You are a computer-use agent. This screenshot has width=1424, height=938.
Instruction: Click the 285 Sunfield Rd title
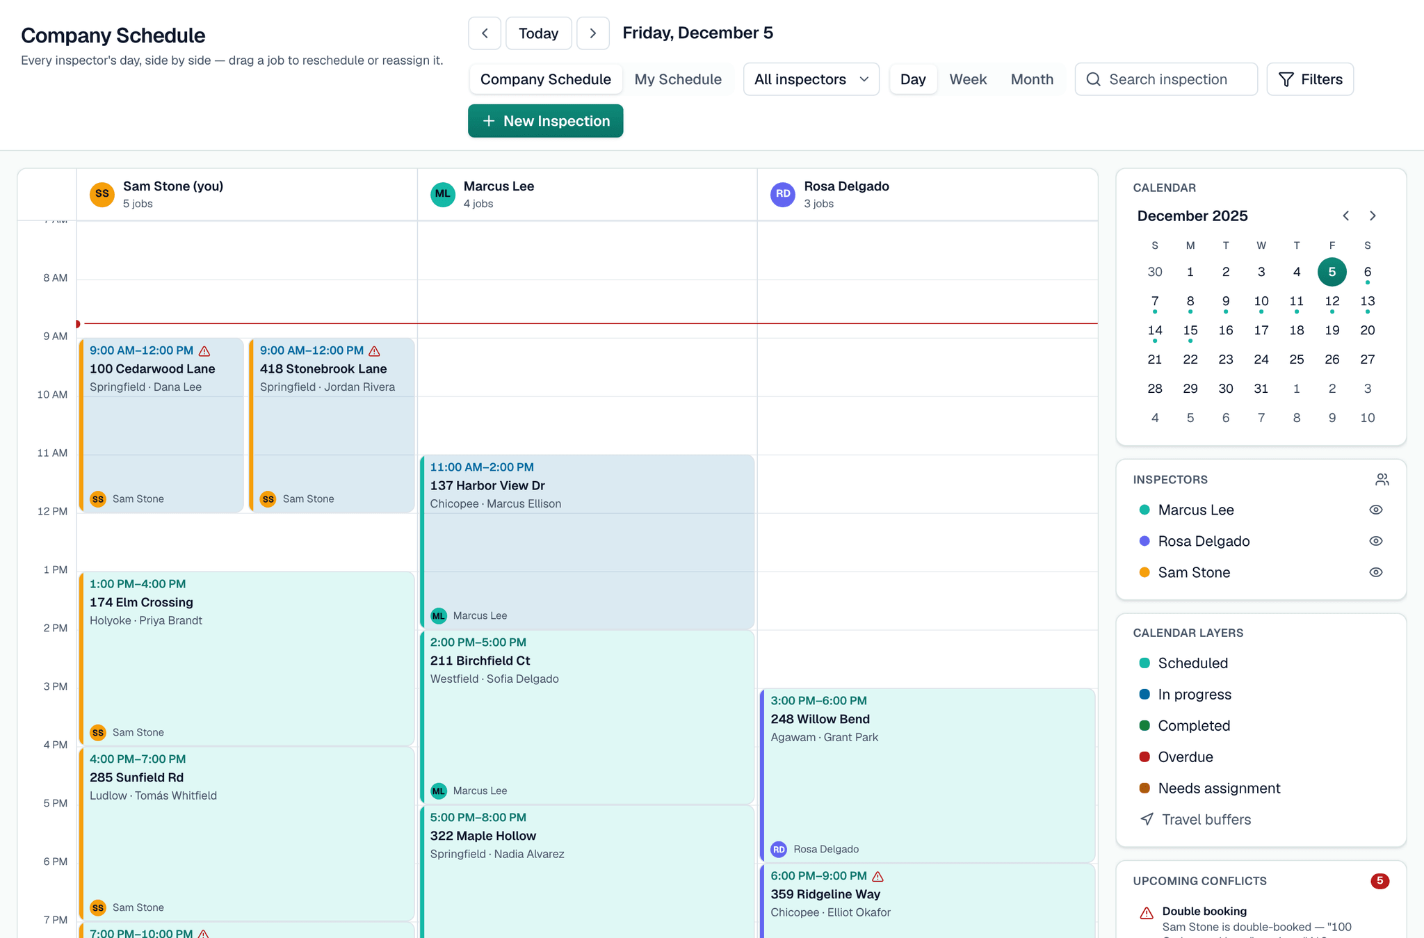pos(136,778)
